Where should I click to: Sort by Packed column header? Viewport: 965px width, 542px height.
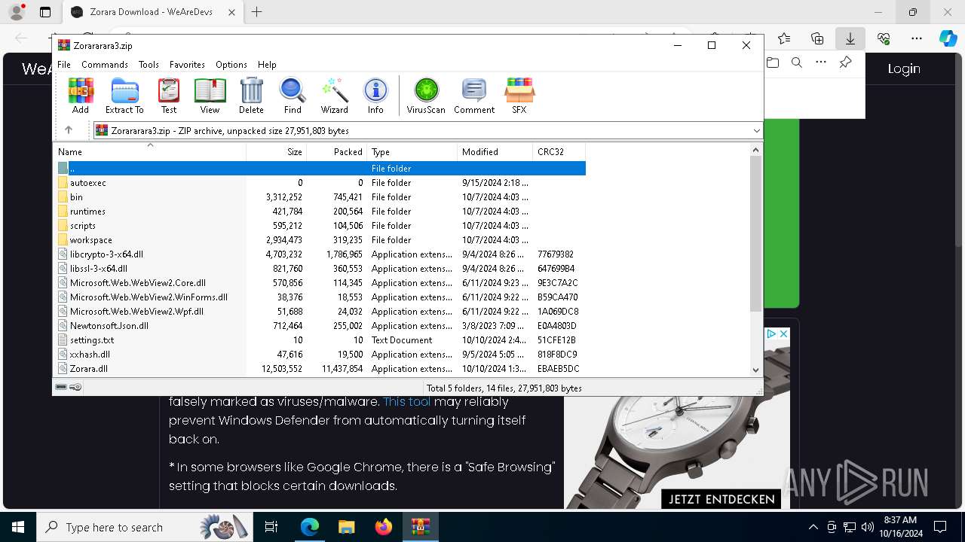point(336,151)
